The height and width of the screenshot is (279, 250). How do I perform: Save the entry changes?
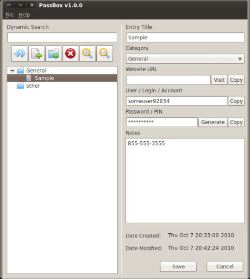click(178, 267)
